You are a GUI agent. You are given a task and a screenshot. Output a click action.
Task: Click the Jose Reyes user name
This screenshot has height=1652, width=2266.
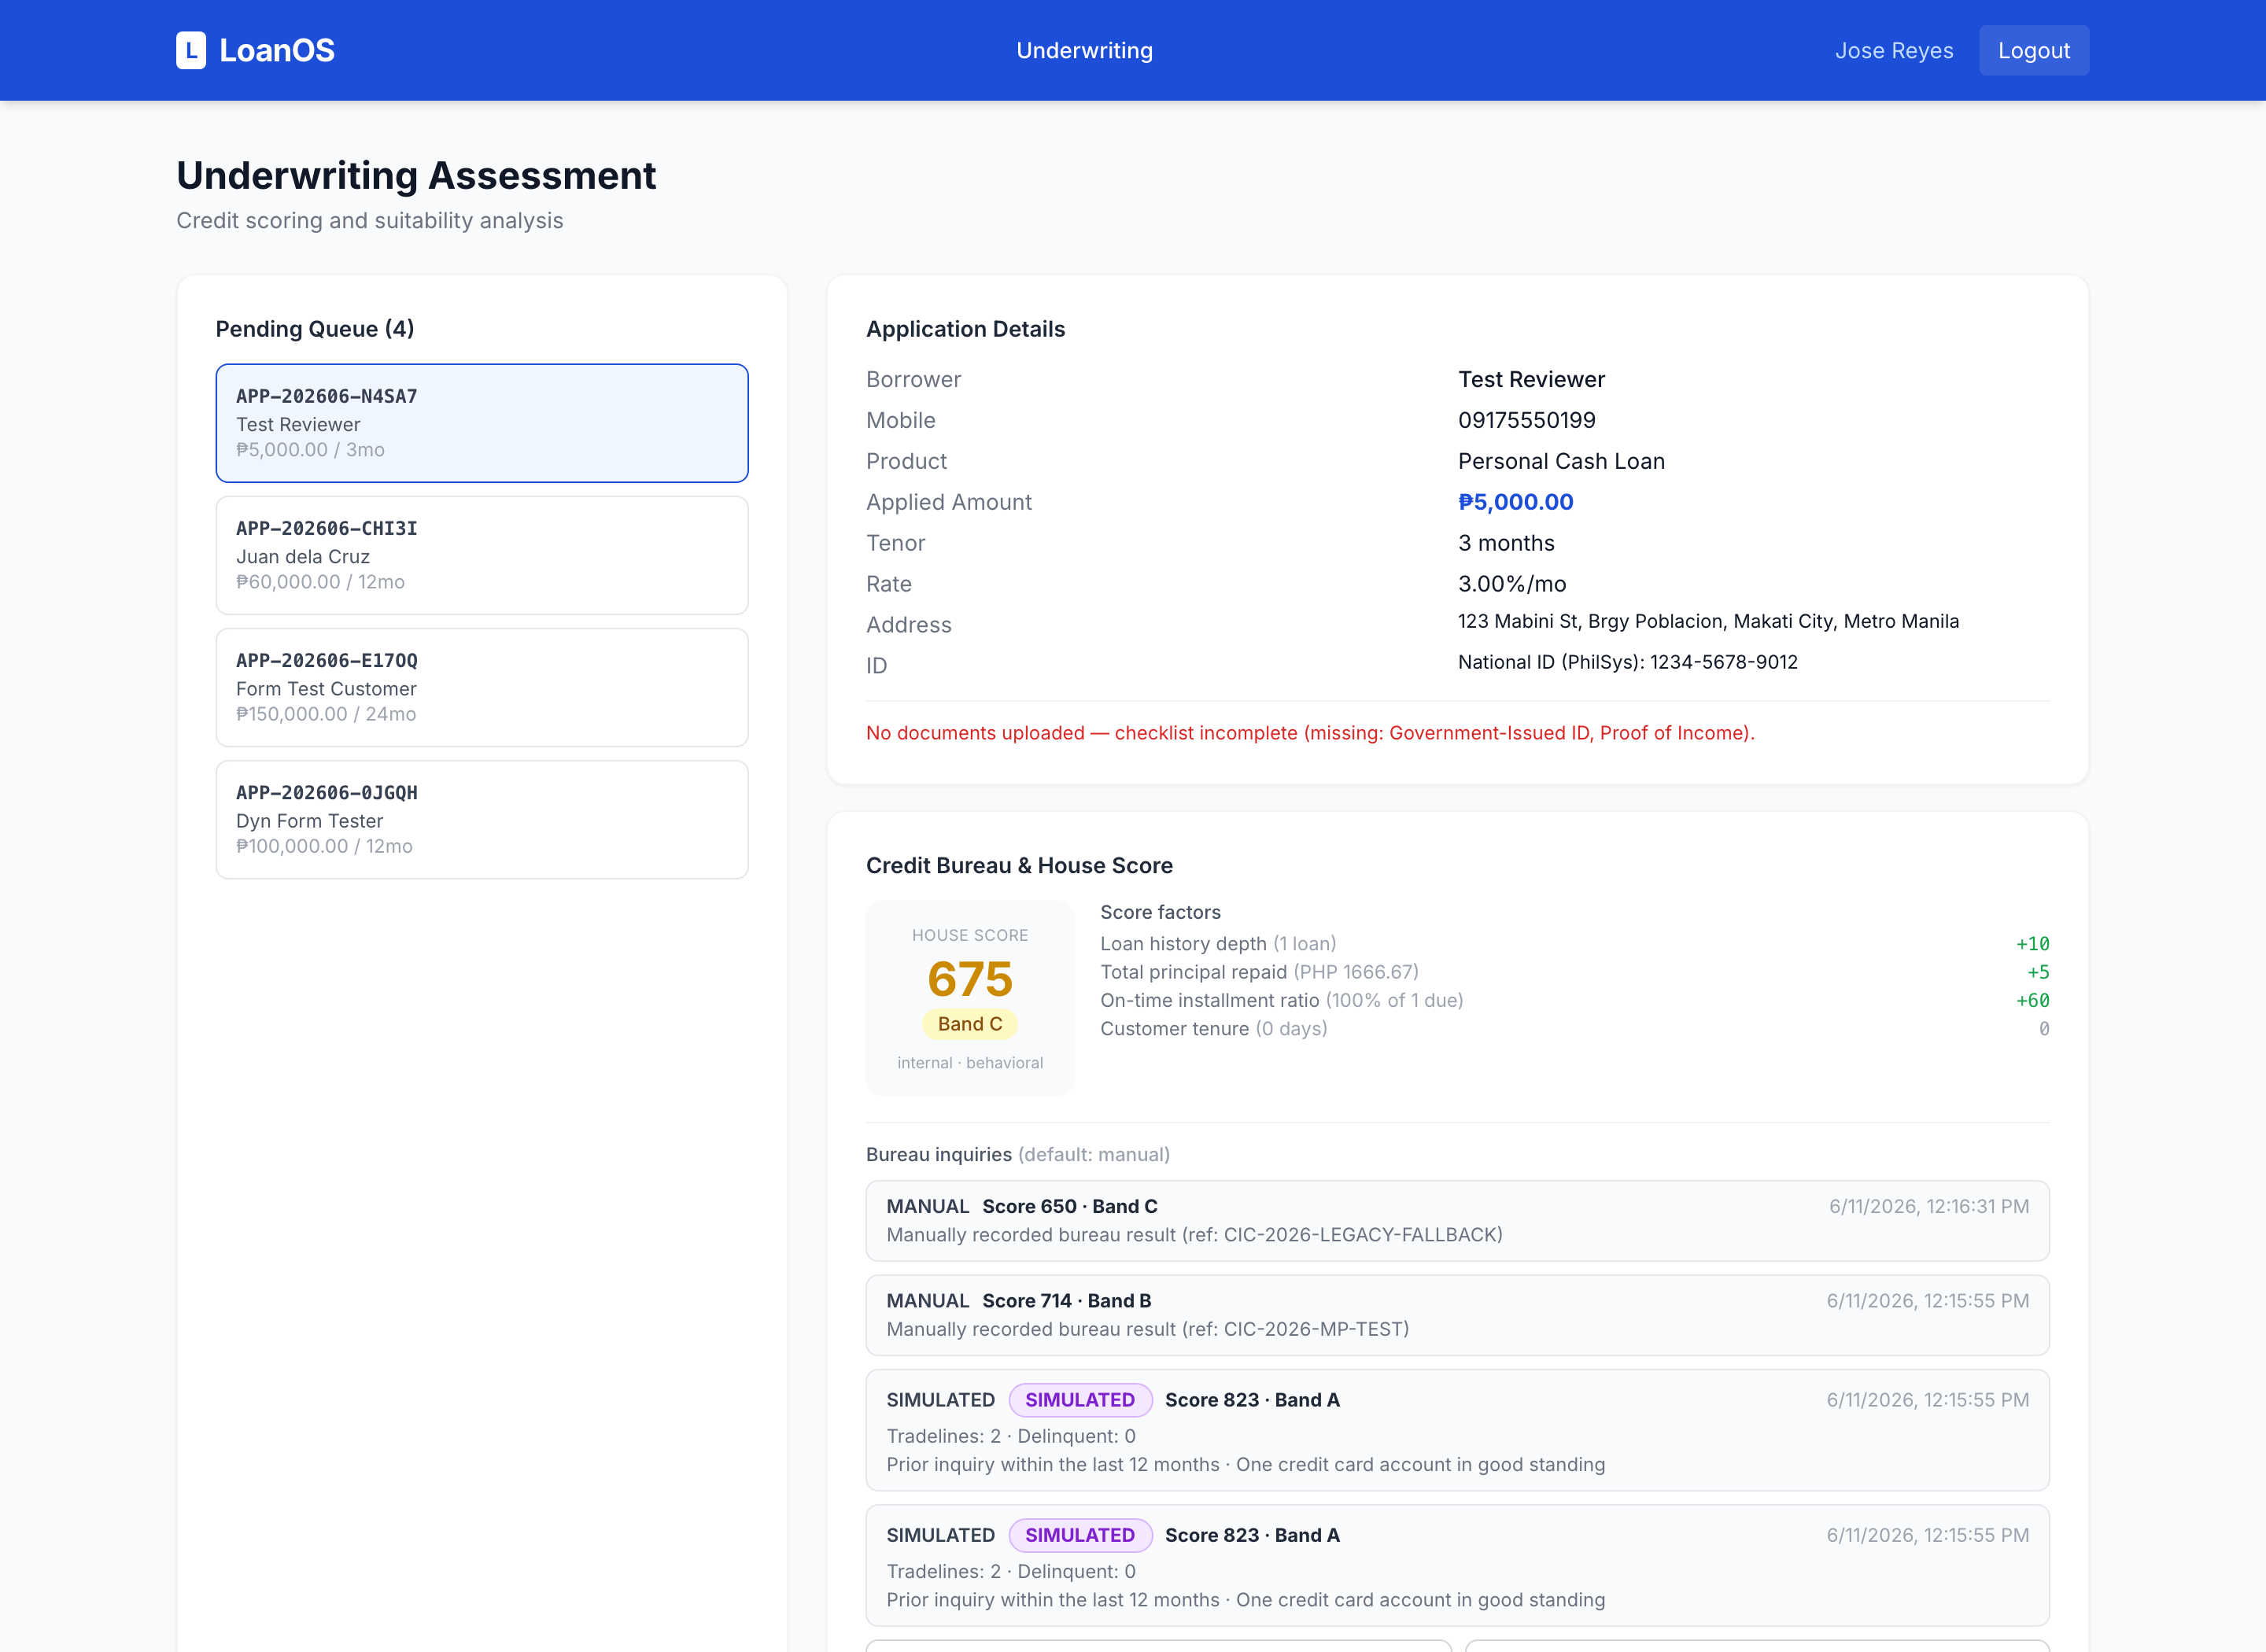click(x=1893, y=50)
